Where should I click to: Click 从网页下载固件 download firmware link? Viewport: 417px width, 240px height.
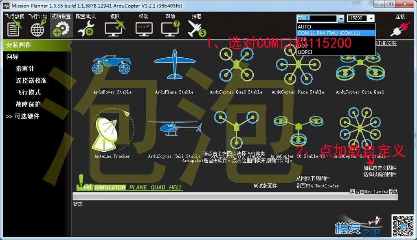(313, 178)
